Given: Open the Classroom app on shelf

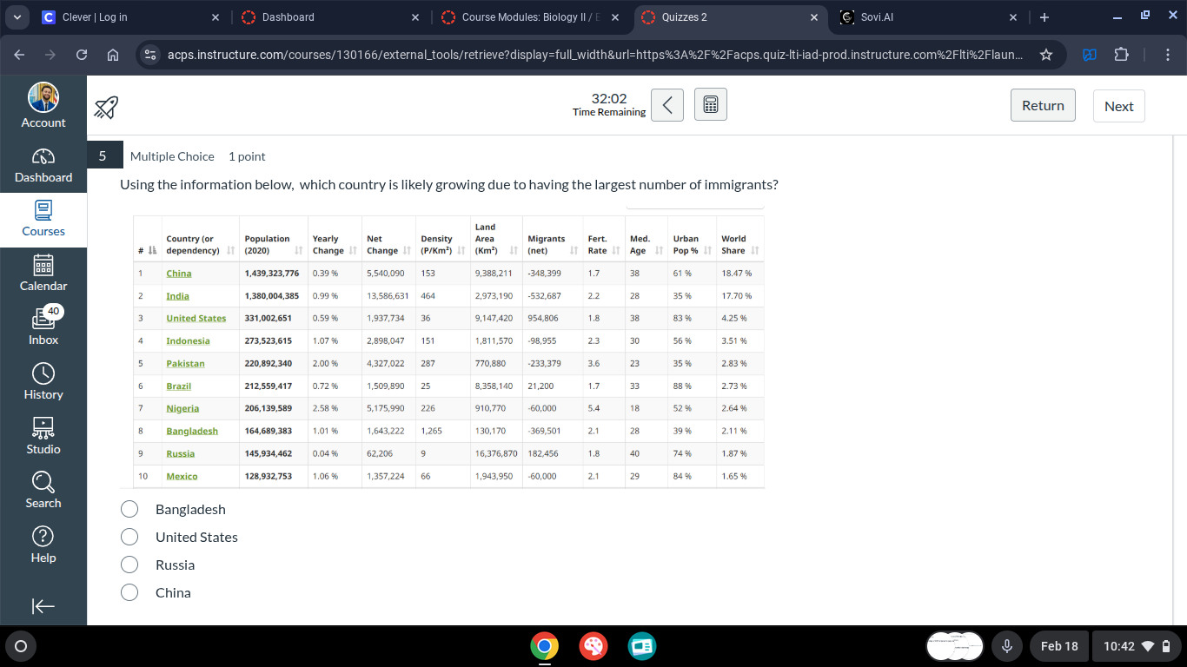Looking at the screenshot, I should [642, 646].
